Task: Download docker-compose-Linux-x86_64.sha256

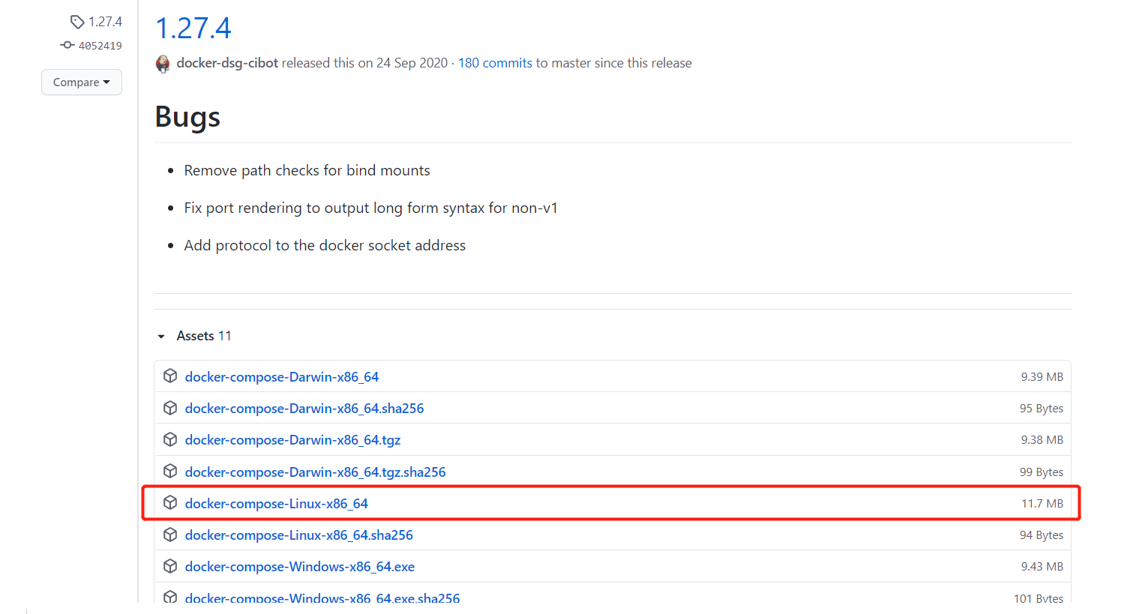Action: coord(299,535)
